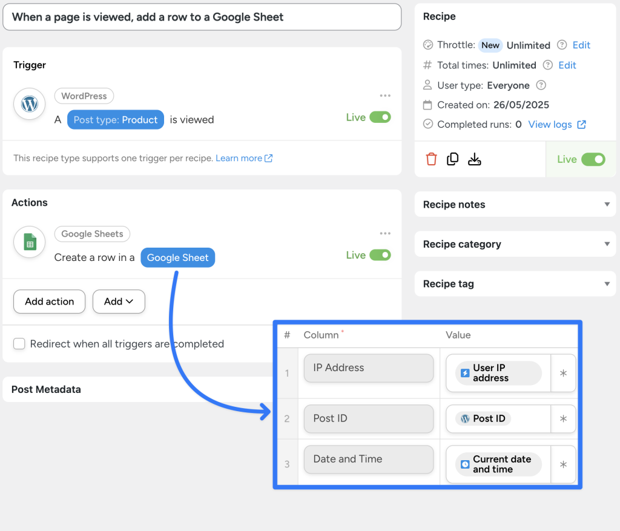Enable Redirect when all triggers are completed
The image size is (620, 531).
pyautogui.click(x=19, y=343)
